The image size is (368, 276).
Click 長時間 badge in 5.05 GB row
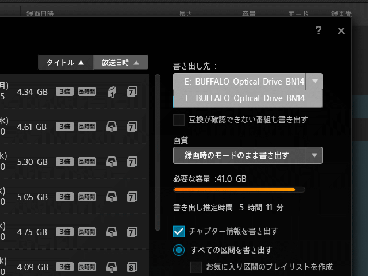[87, 197]
